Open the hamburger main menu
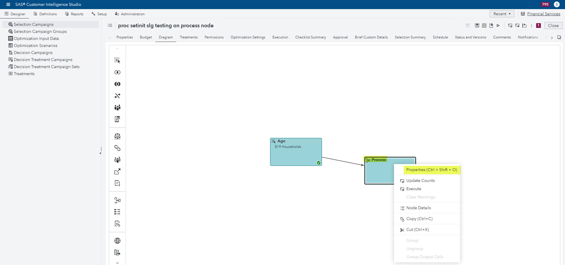Screen dimensions: 565x265 tap(8, 4)
